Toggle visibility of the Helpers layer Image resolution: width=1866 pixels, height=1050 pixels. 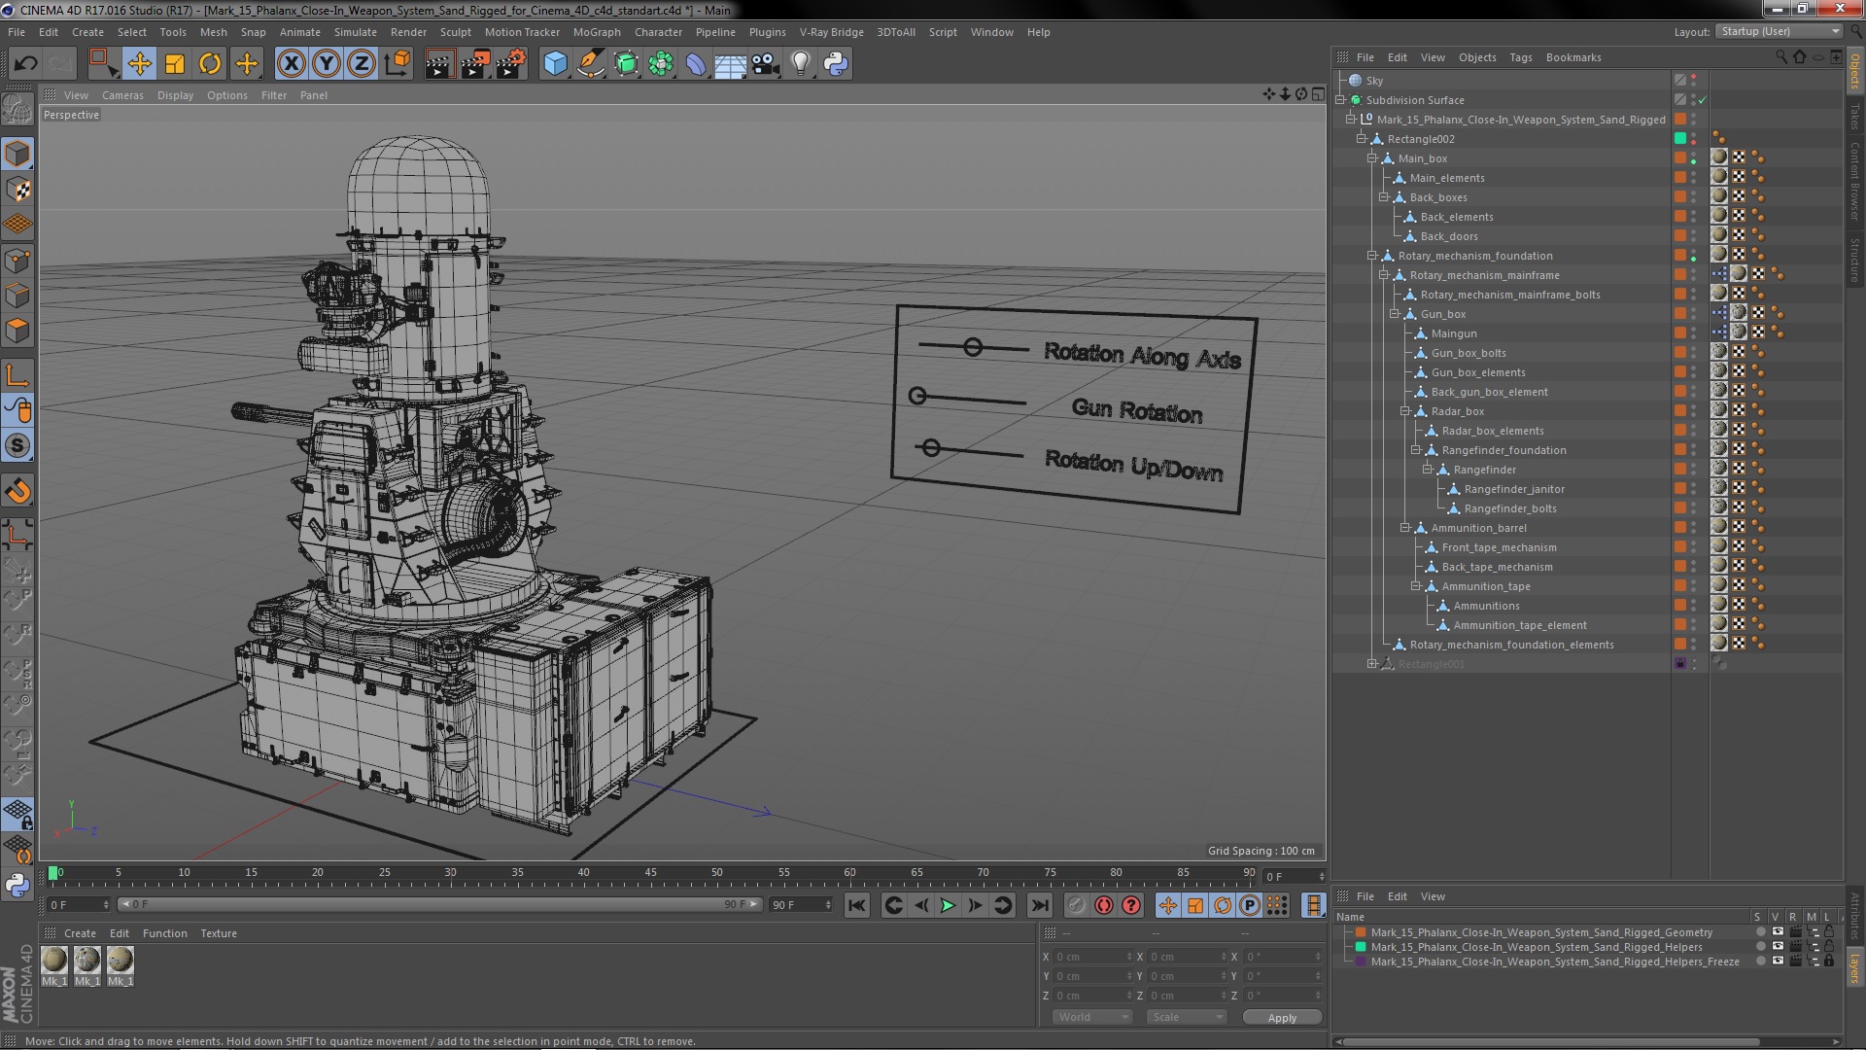[1778, 947]
